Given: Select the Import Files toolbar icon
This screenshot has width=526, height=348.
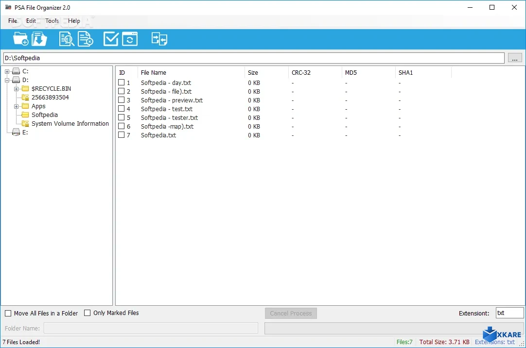Looking at the screenshot, I should coord(39,38).
